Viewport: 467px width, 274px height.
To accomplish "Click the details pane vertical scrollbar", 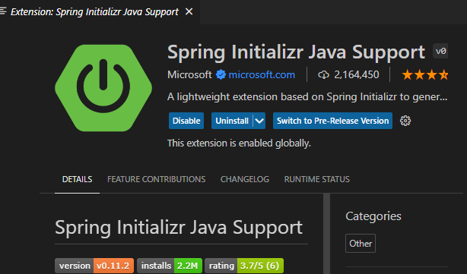I will [x=327, y=234].
